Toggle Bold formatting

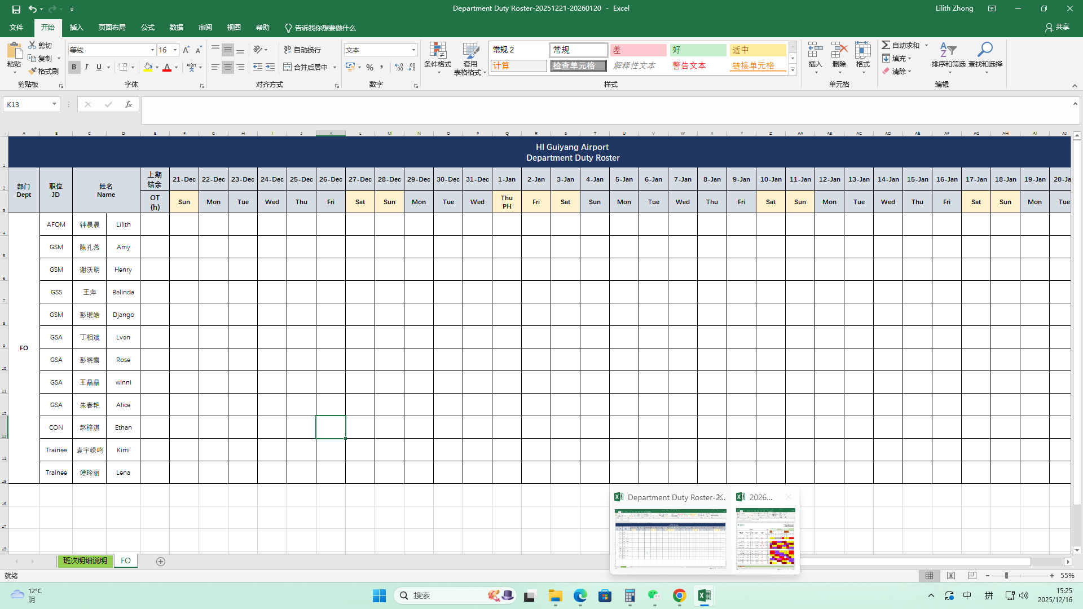point(74,67)
